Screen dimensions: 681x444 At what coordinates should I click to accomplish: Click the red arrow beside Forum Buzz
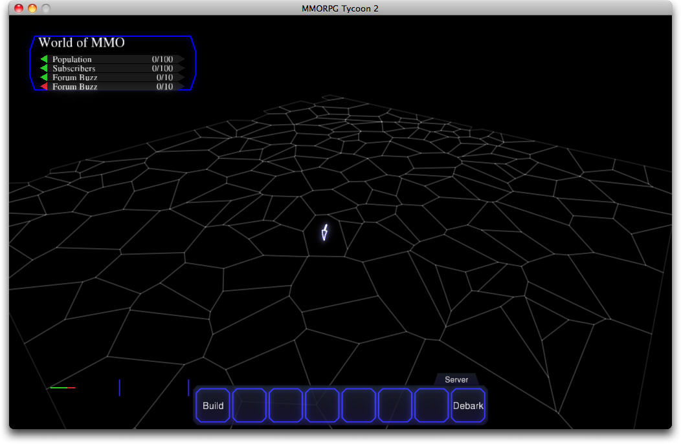point(44,87)
